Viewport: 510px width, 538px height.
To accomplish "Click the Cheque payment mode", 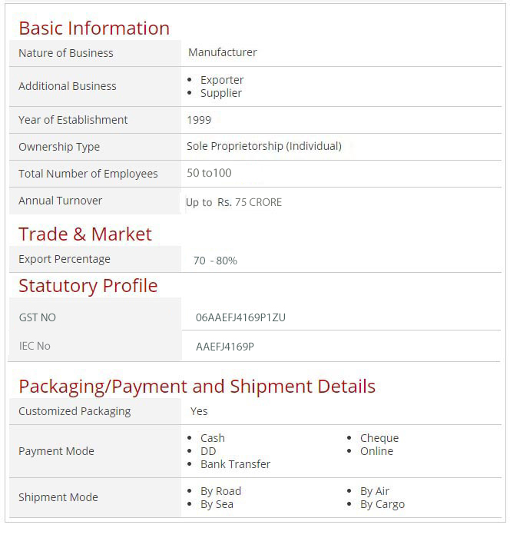I will tap(379, 438).
